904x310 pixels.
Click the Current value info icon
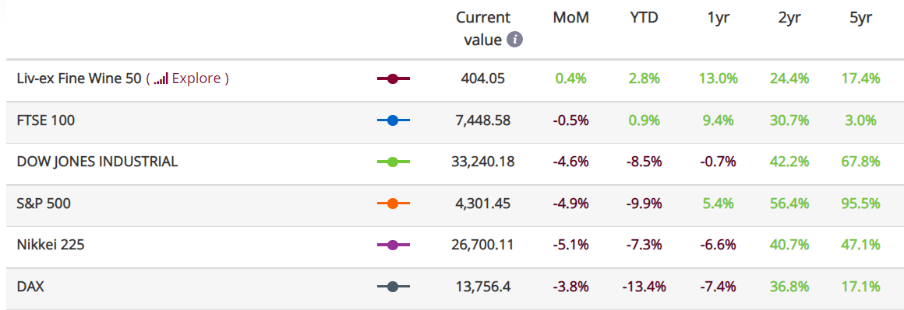pyautogui.click(x=514, y=40)
